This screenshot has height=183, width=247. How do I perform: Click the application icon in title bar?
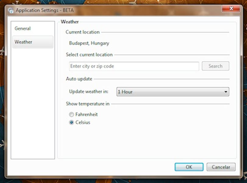[11, 10]
